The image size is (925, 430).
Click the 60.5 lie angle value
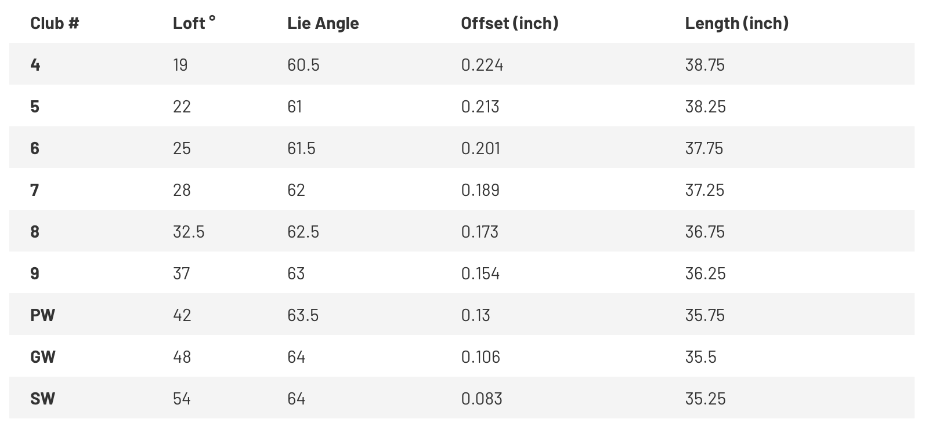[303, 65]
